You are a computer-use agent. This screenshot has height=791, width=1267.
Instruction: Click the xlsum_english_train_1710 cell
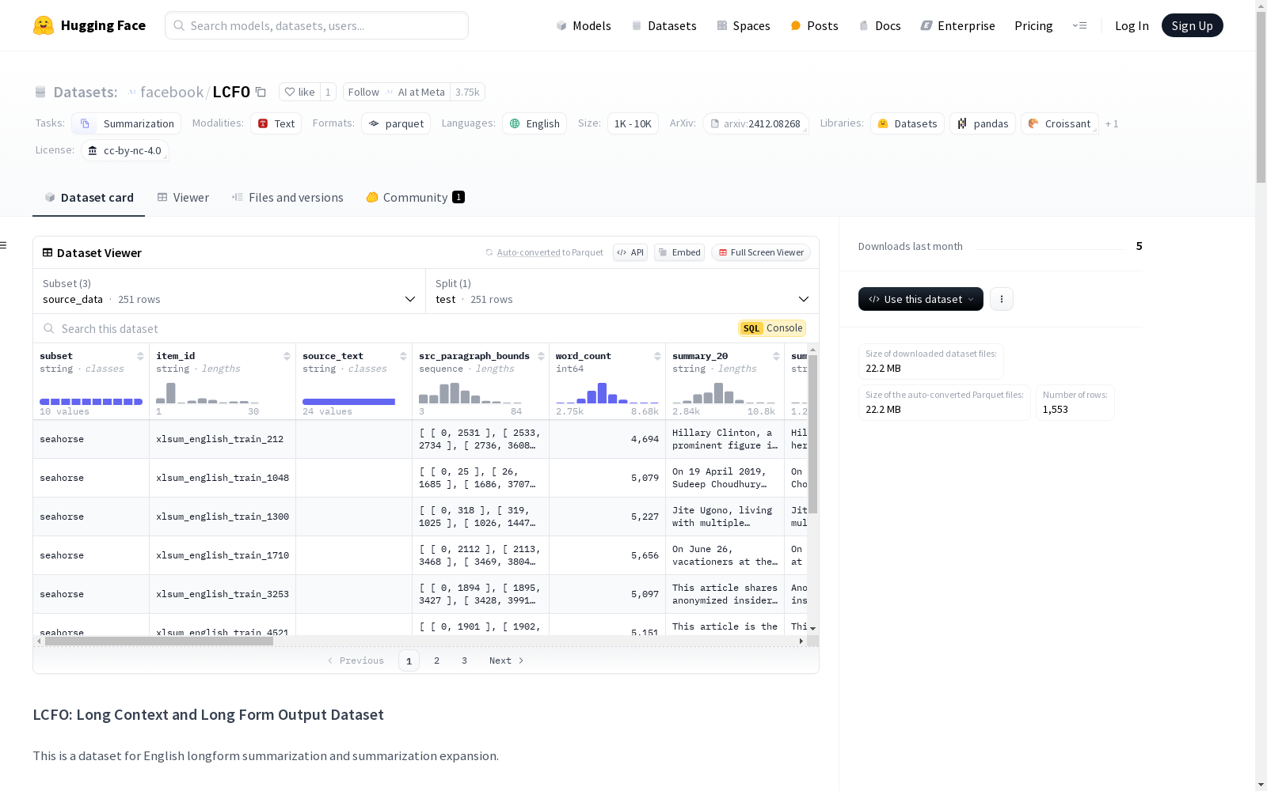pyautogui.click(x=223, y=555)
